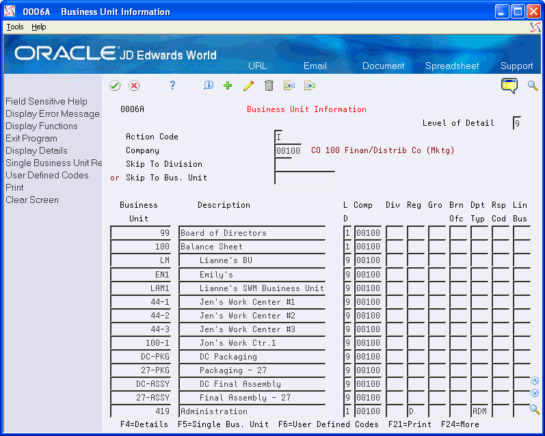Select Display Details in sidebar
The image size is (545, 436).
[x=36, y=150]
